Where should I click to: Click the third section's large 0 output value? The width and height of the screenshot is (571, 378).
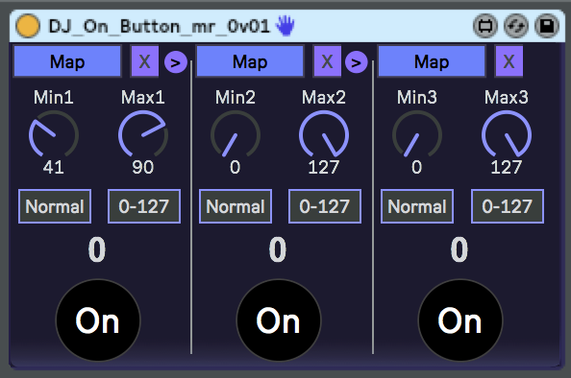[x=459, y=249]
